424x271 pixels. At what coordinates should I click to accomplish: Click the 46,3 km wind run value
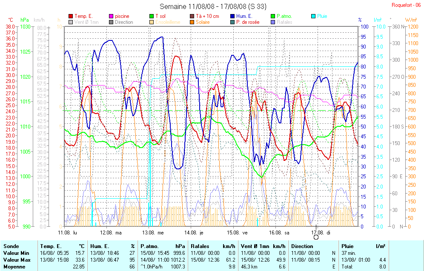pos(249,267)
